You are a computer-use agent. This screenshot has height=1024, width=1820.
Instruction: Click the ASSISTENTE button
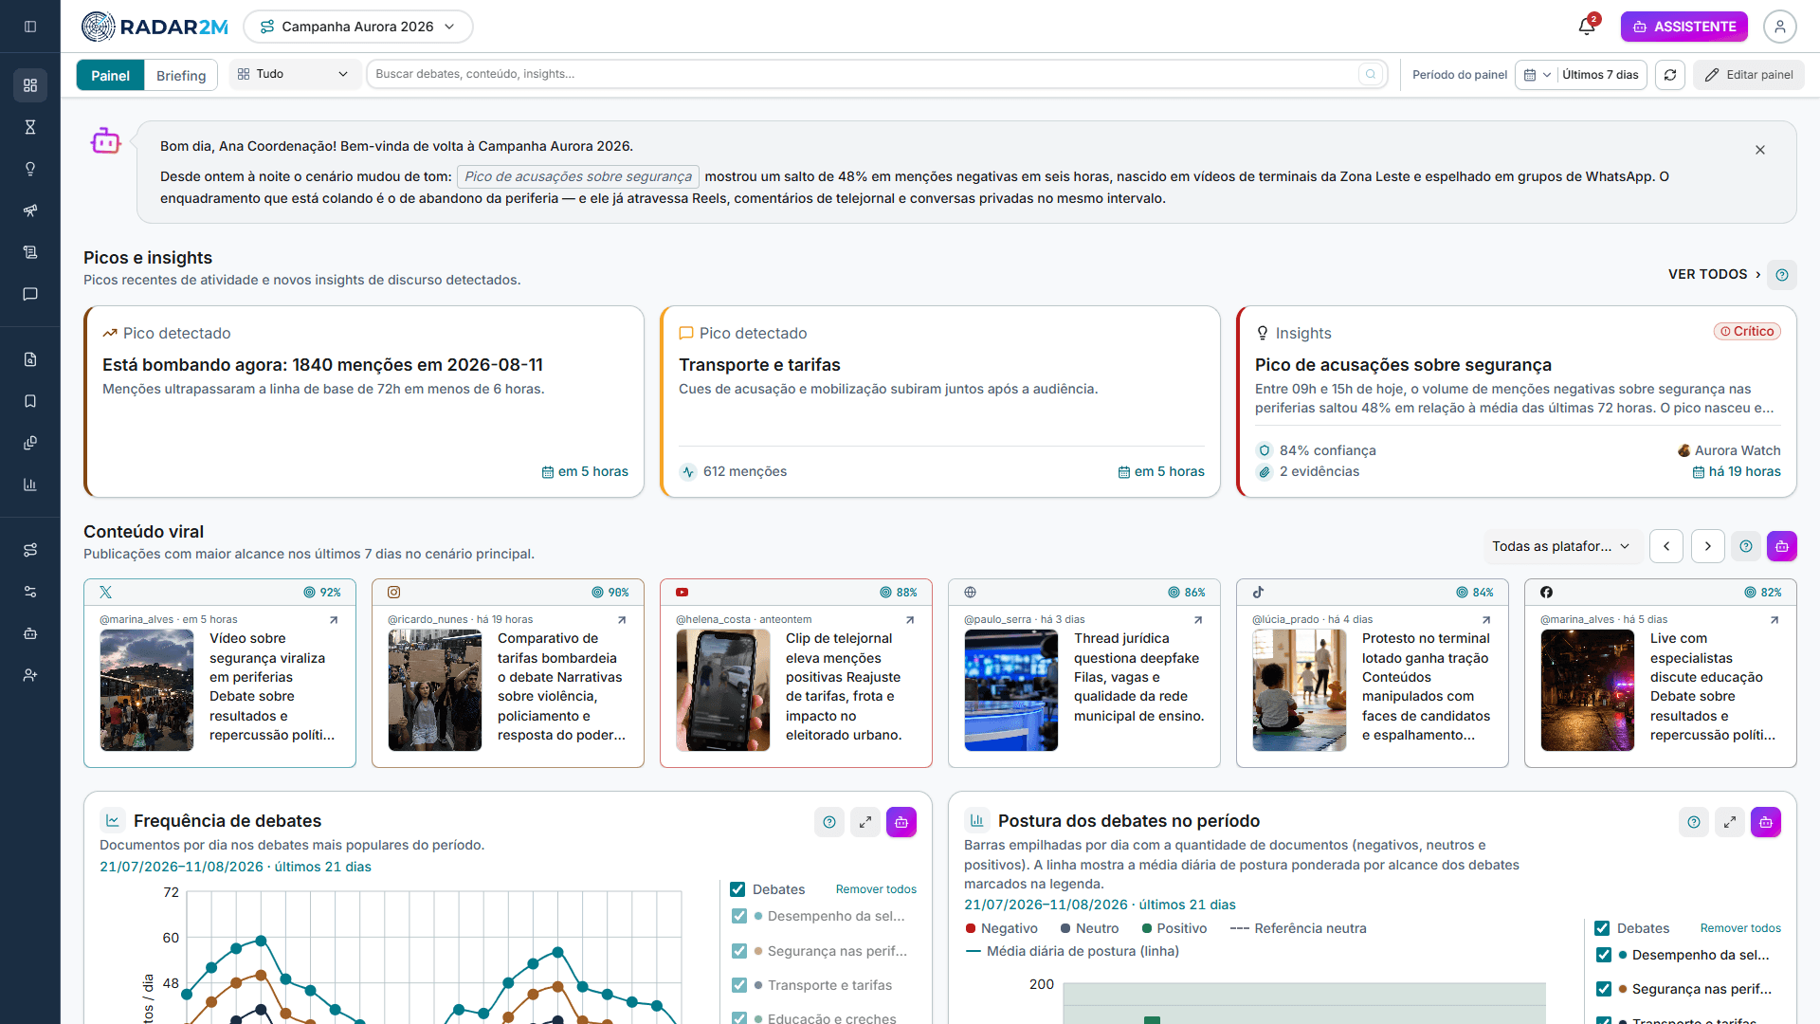[x=1683, y=27]
